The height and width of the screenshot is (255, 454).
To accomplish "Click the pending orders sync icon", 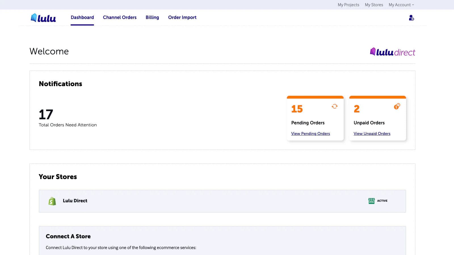I will pyautogui.click(x=335, y=106).
